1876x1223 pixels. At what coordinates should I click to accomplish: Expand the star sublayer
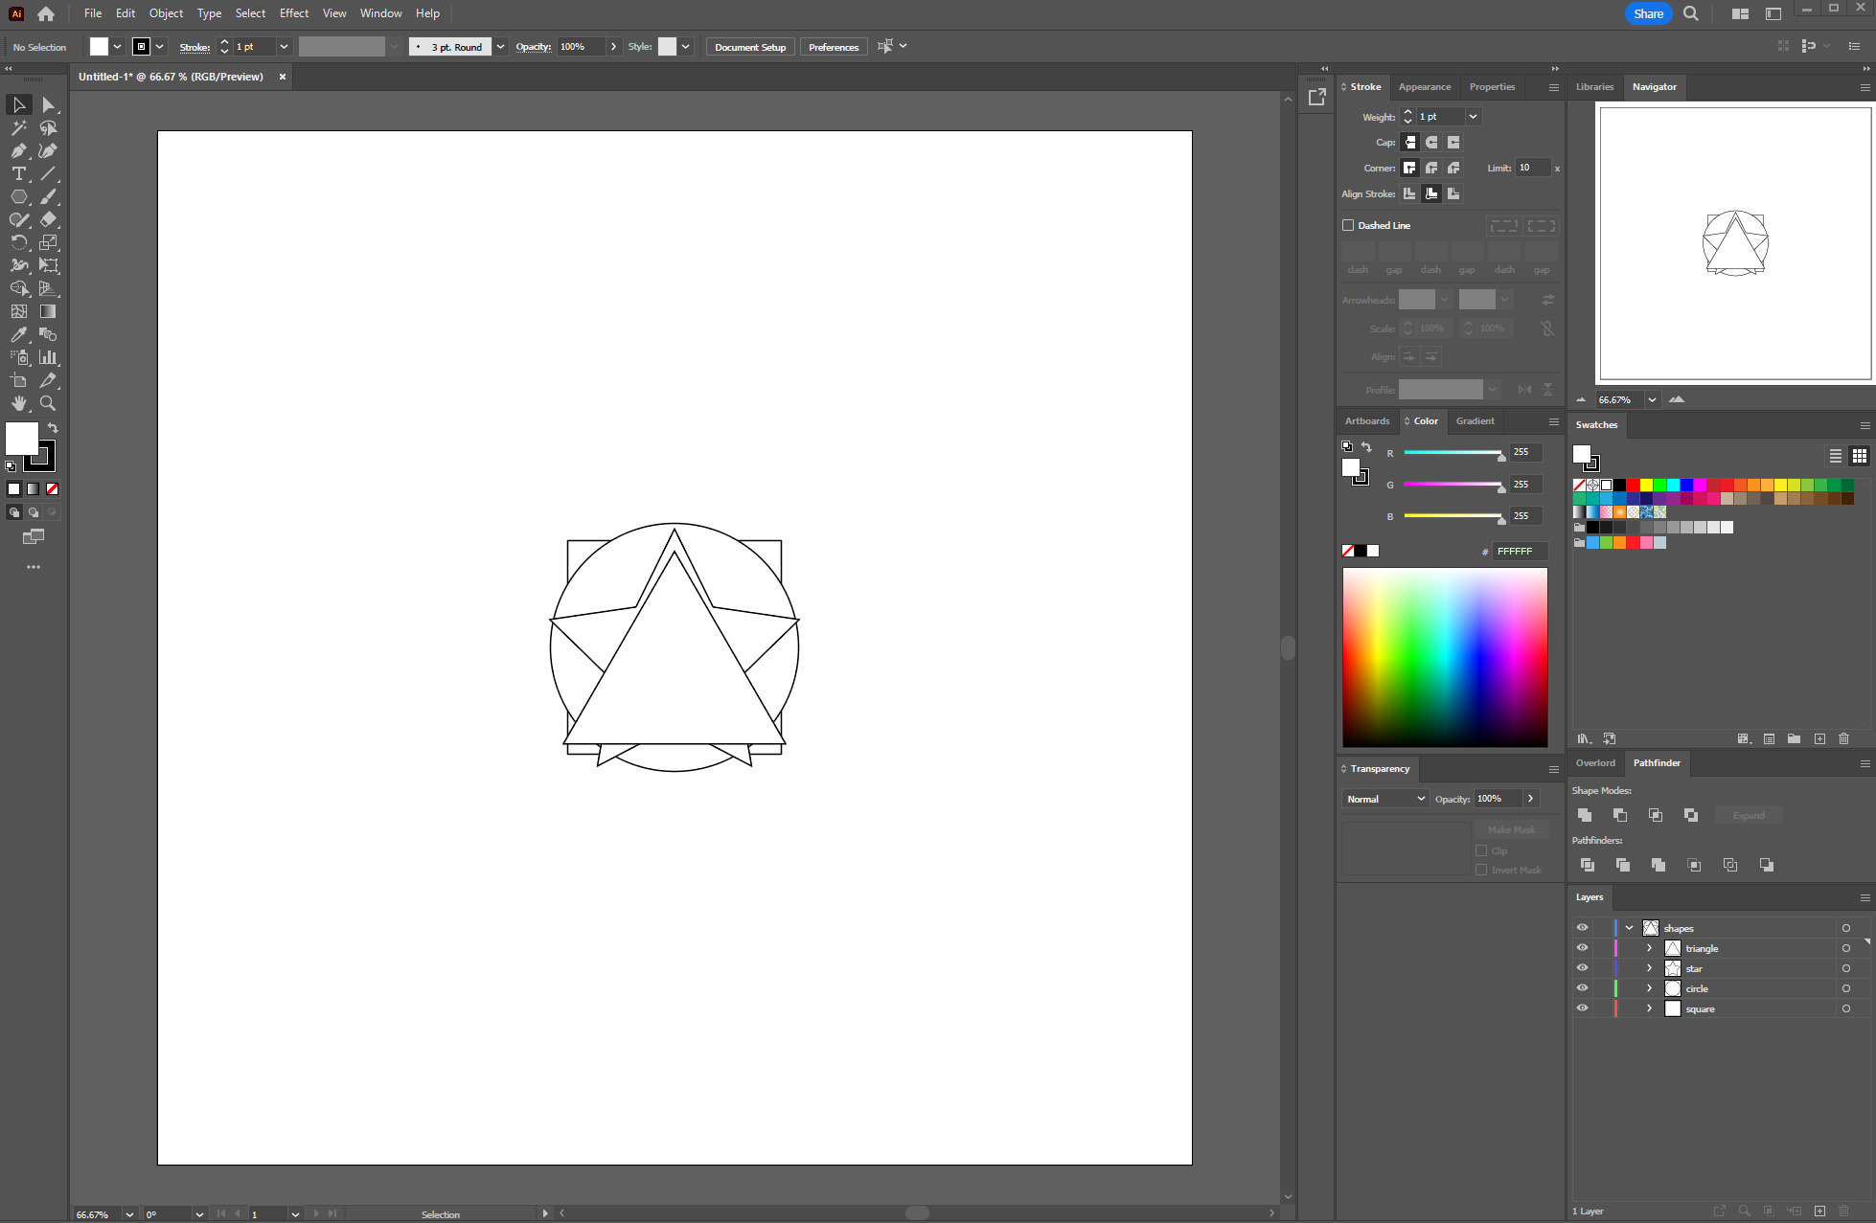coord(1649,968)
